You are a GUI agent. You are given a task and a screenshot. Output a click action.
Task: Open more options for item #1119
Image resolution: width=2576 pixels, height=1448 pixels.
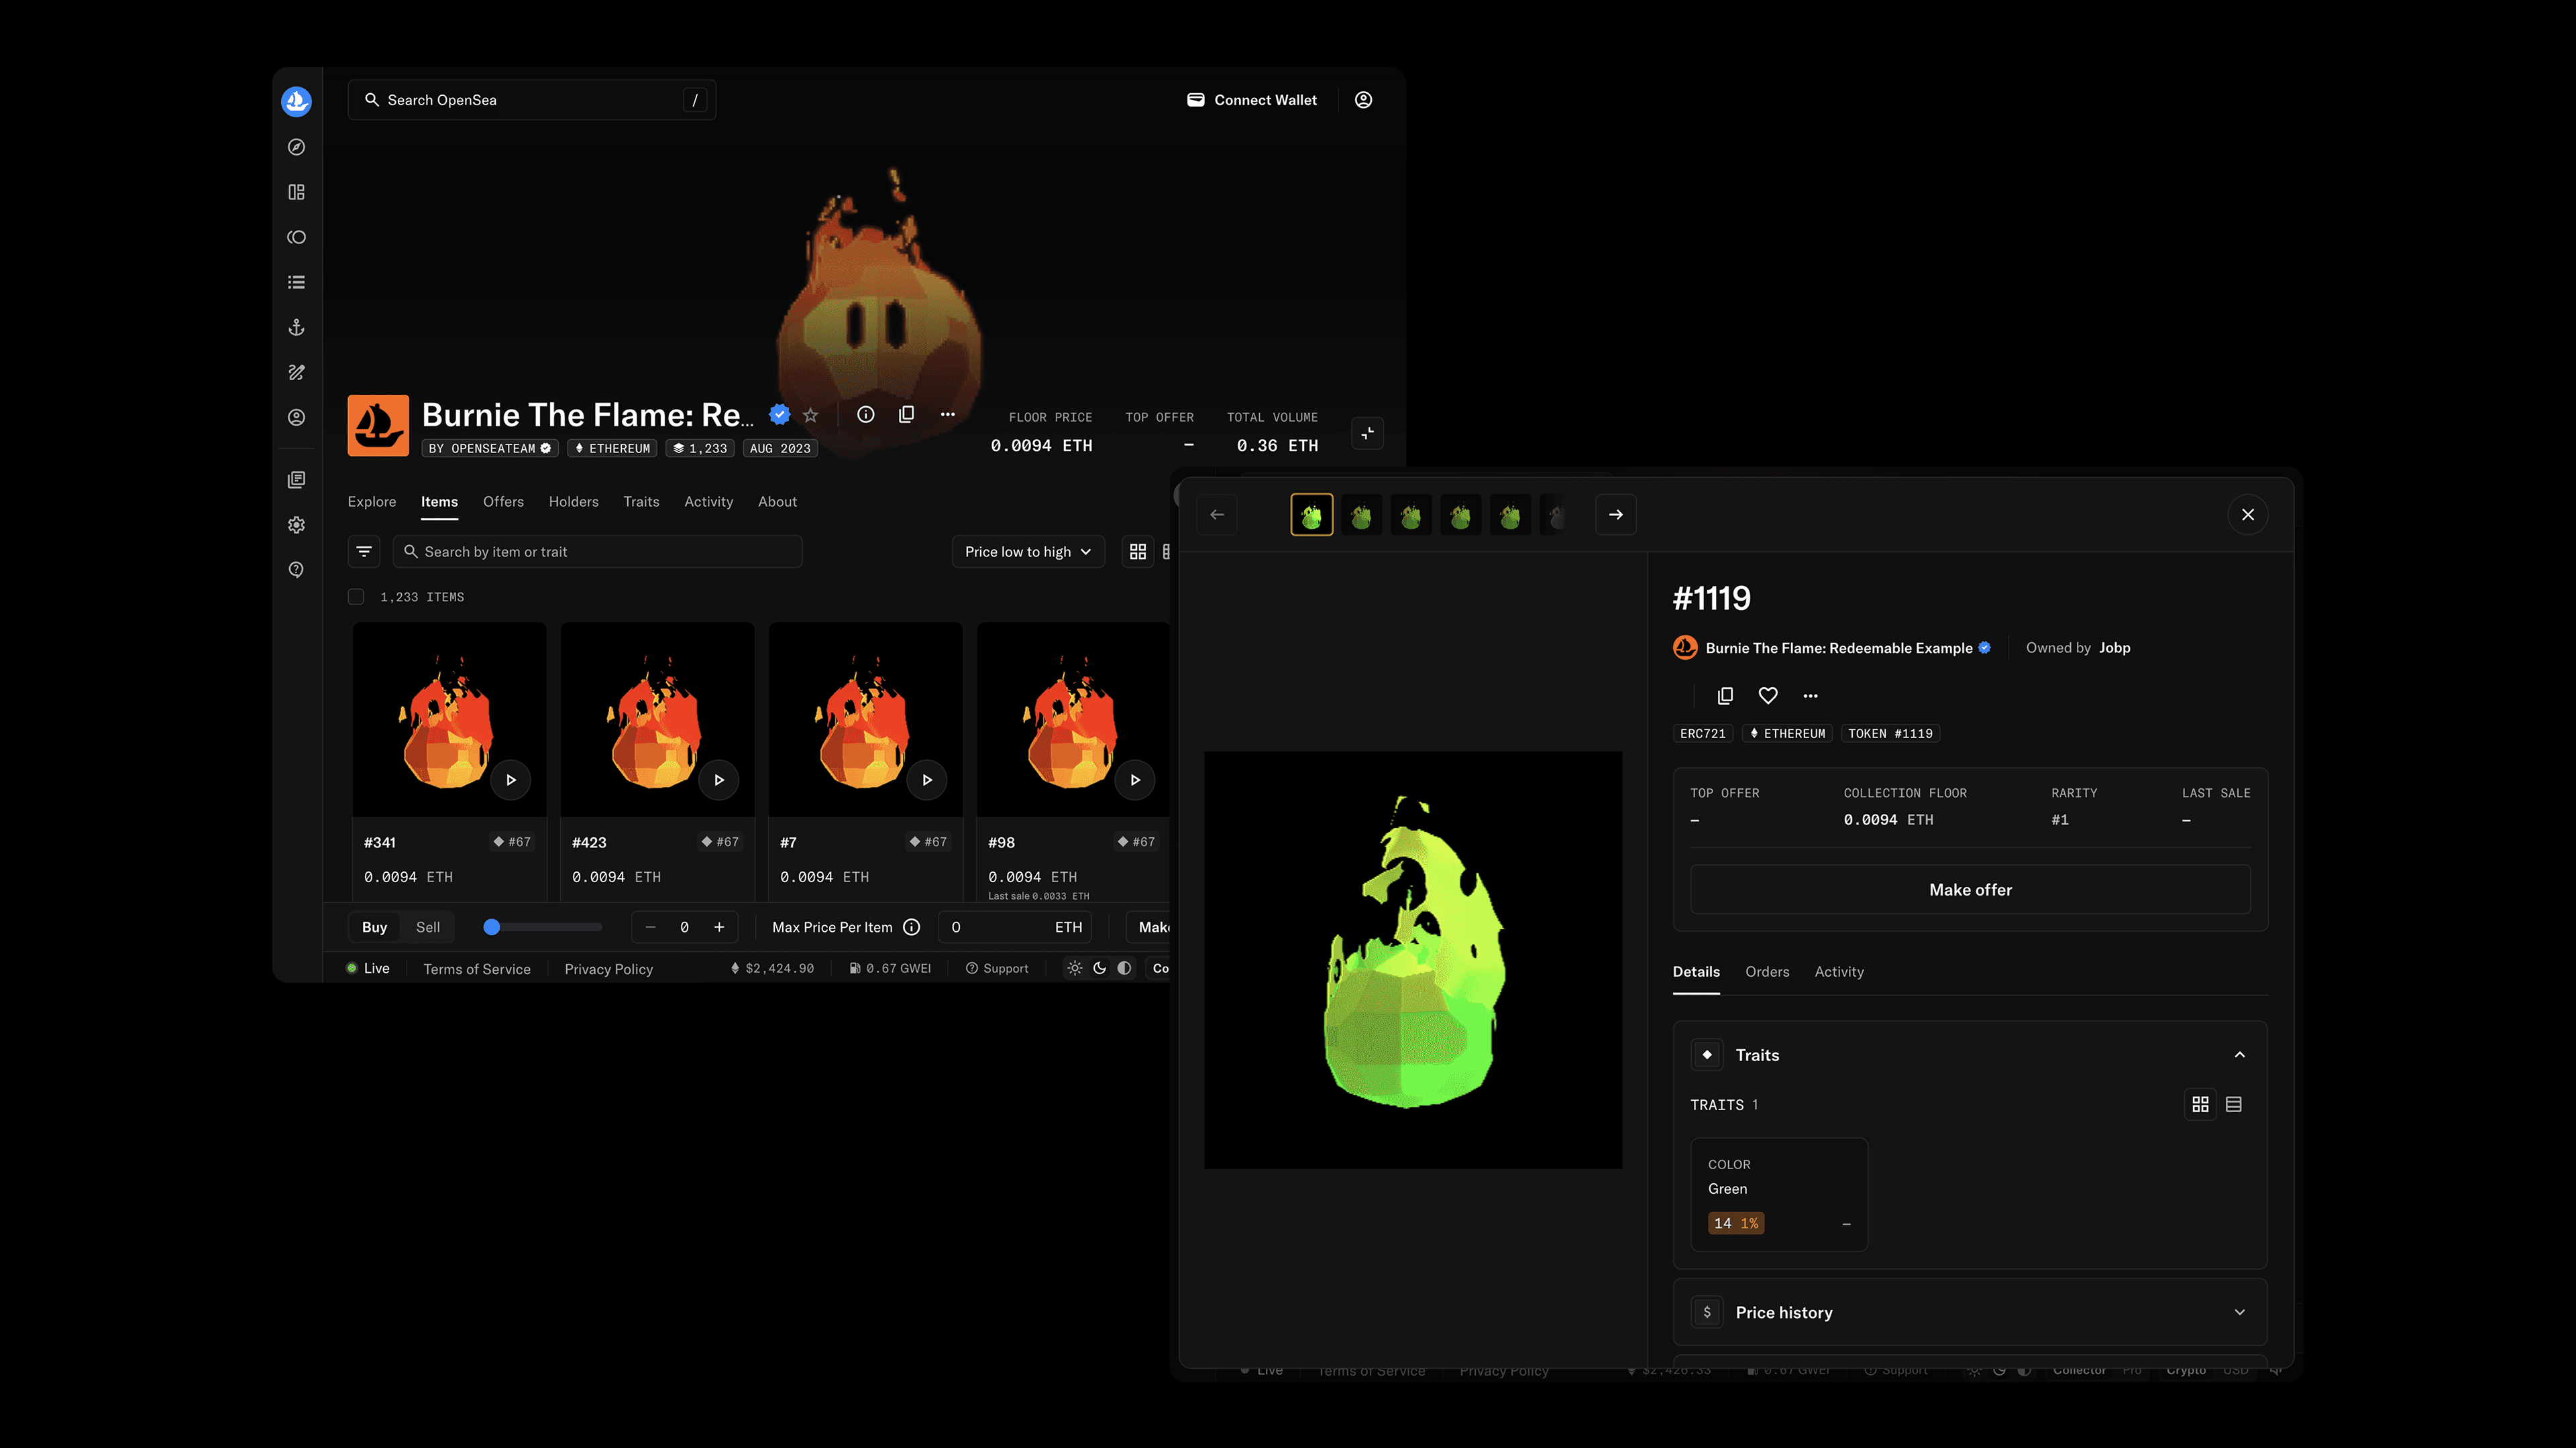[x=1810, y=696]
